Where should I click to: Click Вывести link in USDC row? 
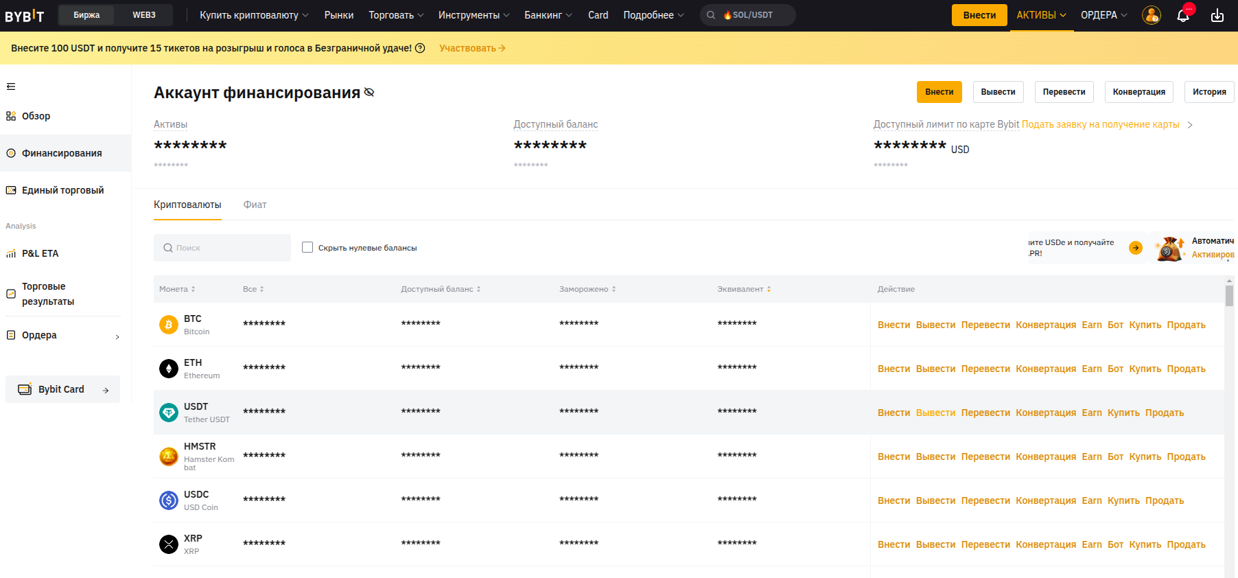[x=936, y=500]
